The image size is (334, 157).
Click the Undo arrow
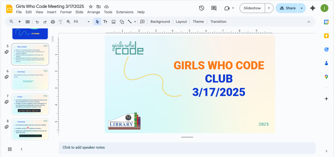[37, 22]
